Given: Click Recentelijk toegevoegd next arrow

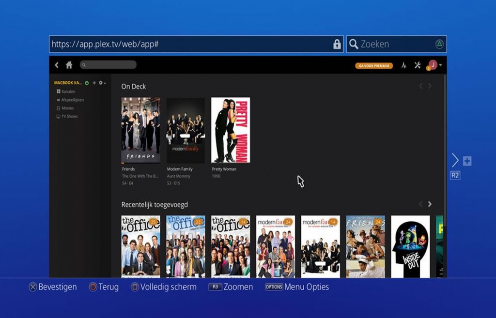Looking at the screenshot, I should pyautogui.click(x=430, y=204).
